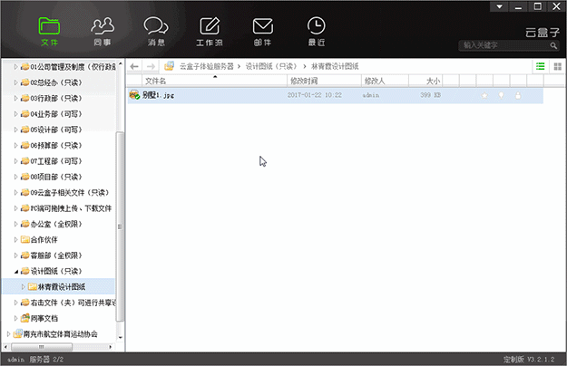This screenshot has height=366, width=567.
Task: Click tree scrollbar up arrow
Action: click(x=120, y=63)
